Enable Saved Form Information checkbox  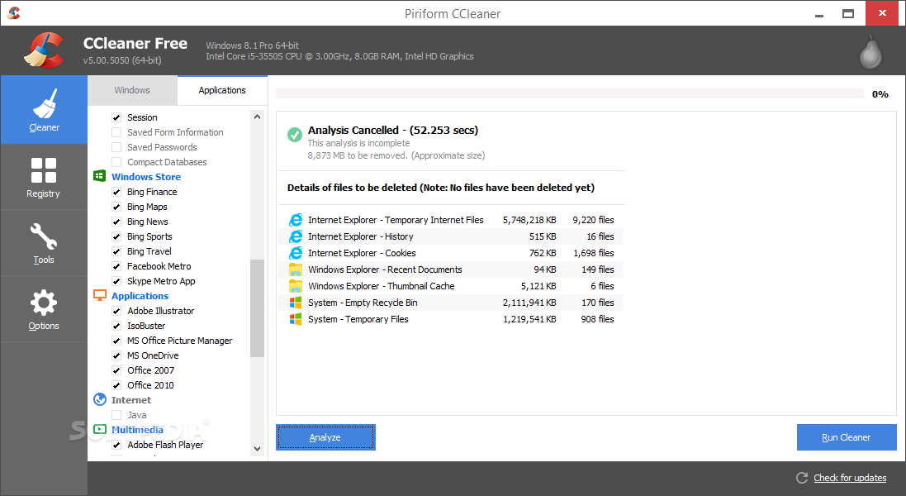[116, 132]
